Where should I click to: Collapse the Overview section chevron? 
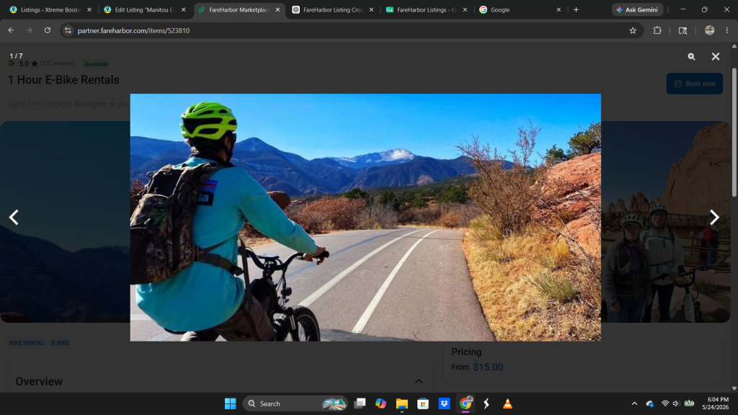coord(419,381)
